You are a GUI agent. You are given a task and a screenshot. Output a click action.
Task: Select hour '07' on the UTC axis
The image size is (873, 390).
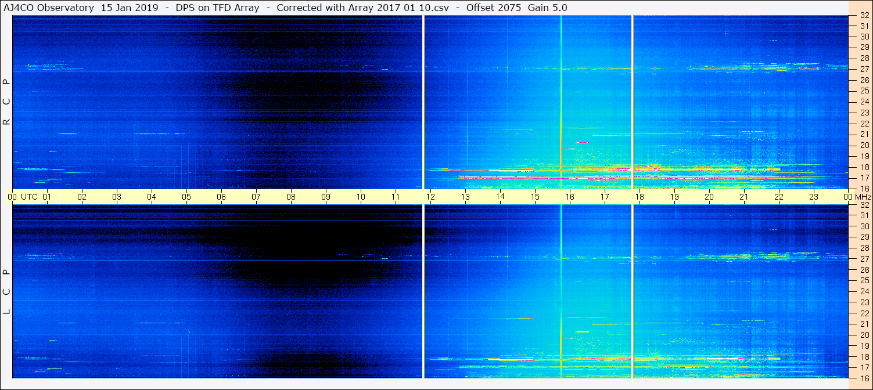click(x=256, y=197)
